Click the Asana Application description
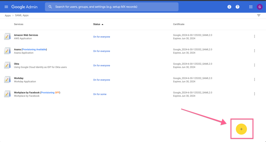This screenshot has width=266, height=142. click(24, 53)
